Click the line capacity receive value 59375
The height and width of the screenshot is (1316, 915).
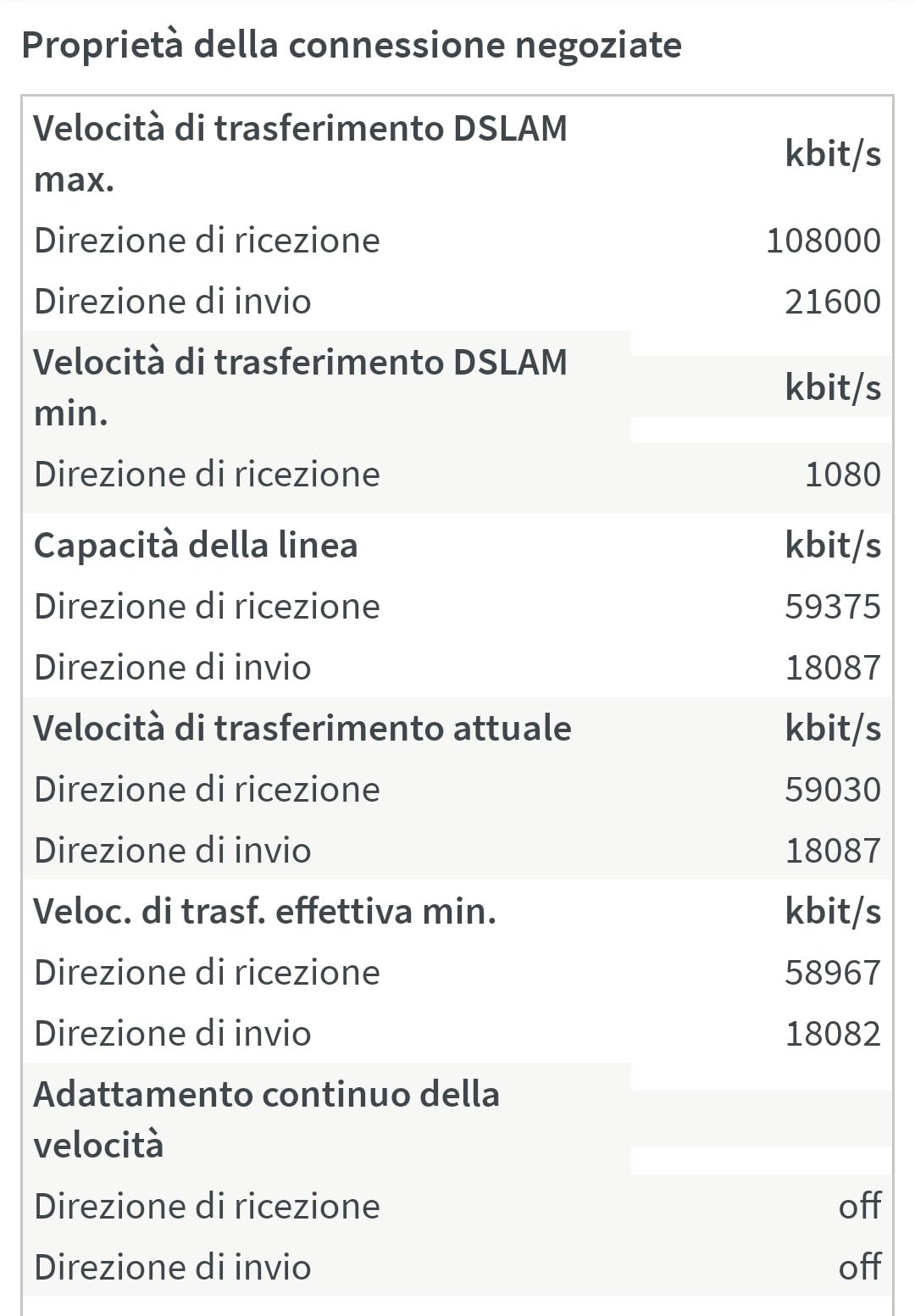tap(833, 607)
